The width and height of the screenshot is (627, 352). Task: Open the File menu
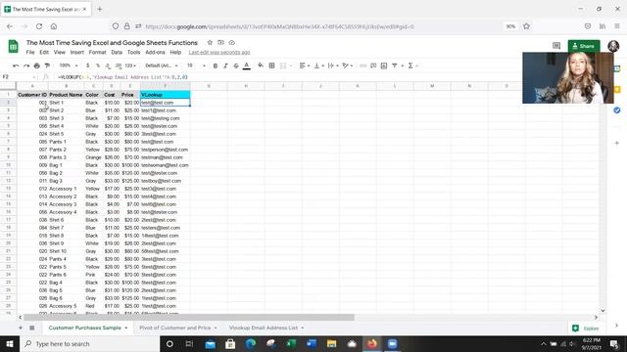click(30, 52)
